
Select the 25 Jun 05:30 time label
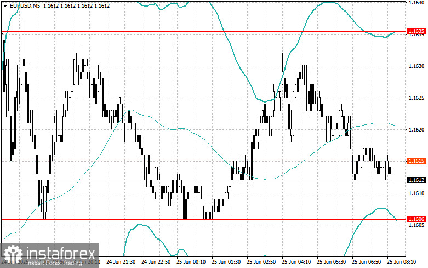coord(332,262)
